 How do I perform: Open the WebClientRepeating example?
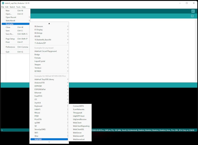tap(80, 126)
